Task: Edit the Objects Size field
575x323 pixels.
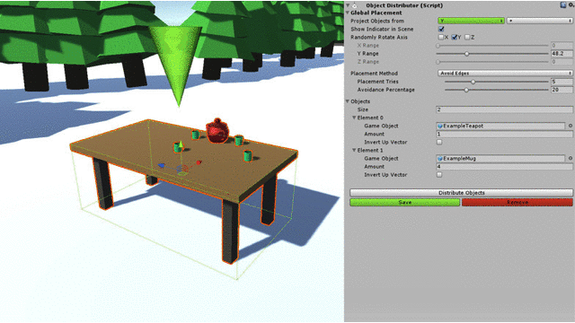Action: 505,109
